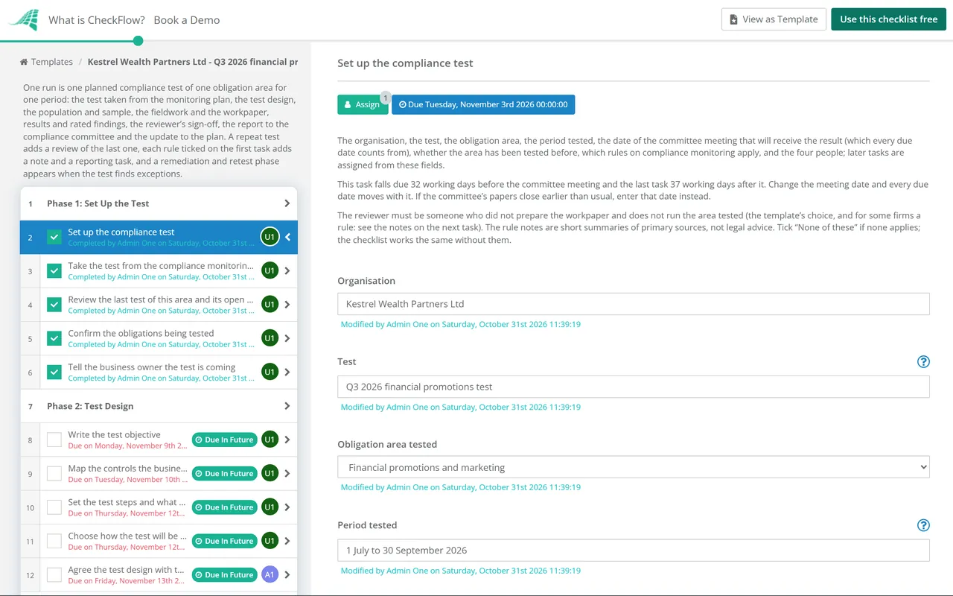Collapse chevron on Set up the compliance test
Image resolution: width=953 pixels, height=596 pixels.
288,237
